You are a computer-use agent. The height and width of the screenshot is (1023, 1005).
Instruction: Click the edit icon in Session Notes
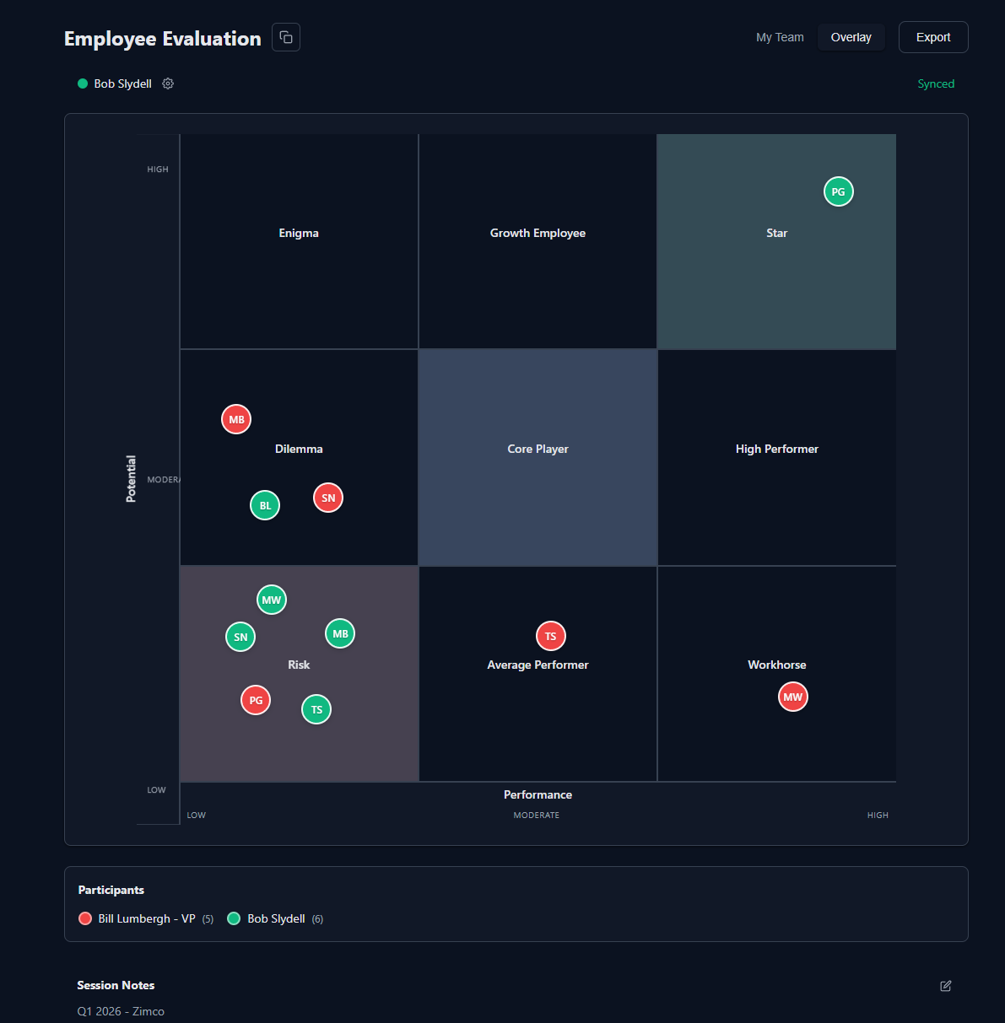[945, 986]
